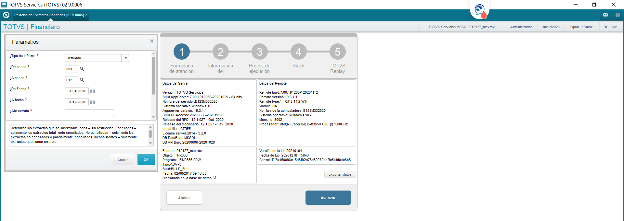This screenshot has height=221, width=624.
Task: Click the ¿Tipo de informe ? label
Action: (24, 56)
